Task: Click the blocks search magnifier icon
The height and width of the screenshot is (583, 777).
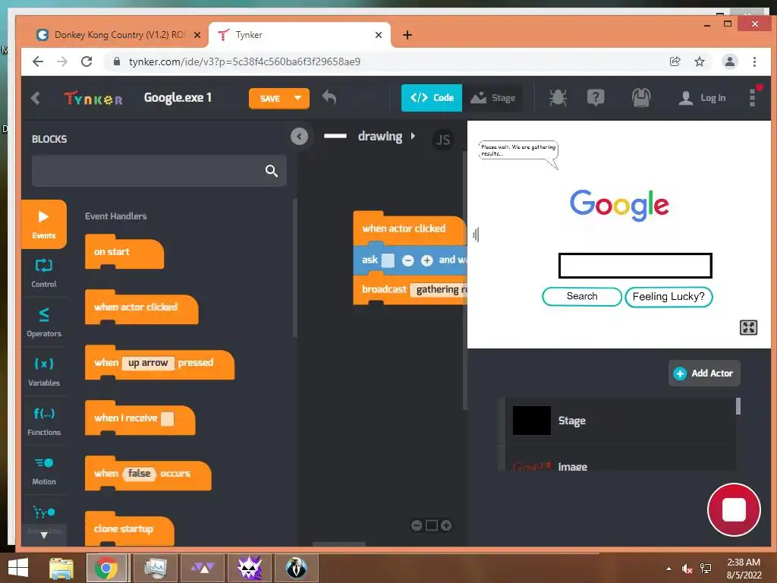Action: 271,171
